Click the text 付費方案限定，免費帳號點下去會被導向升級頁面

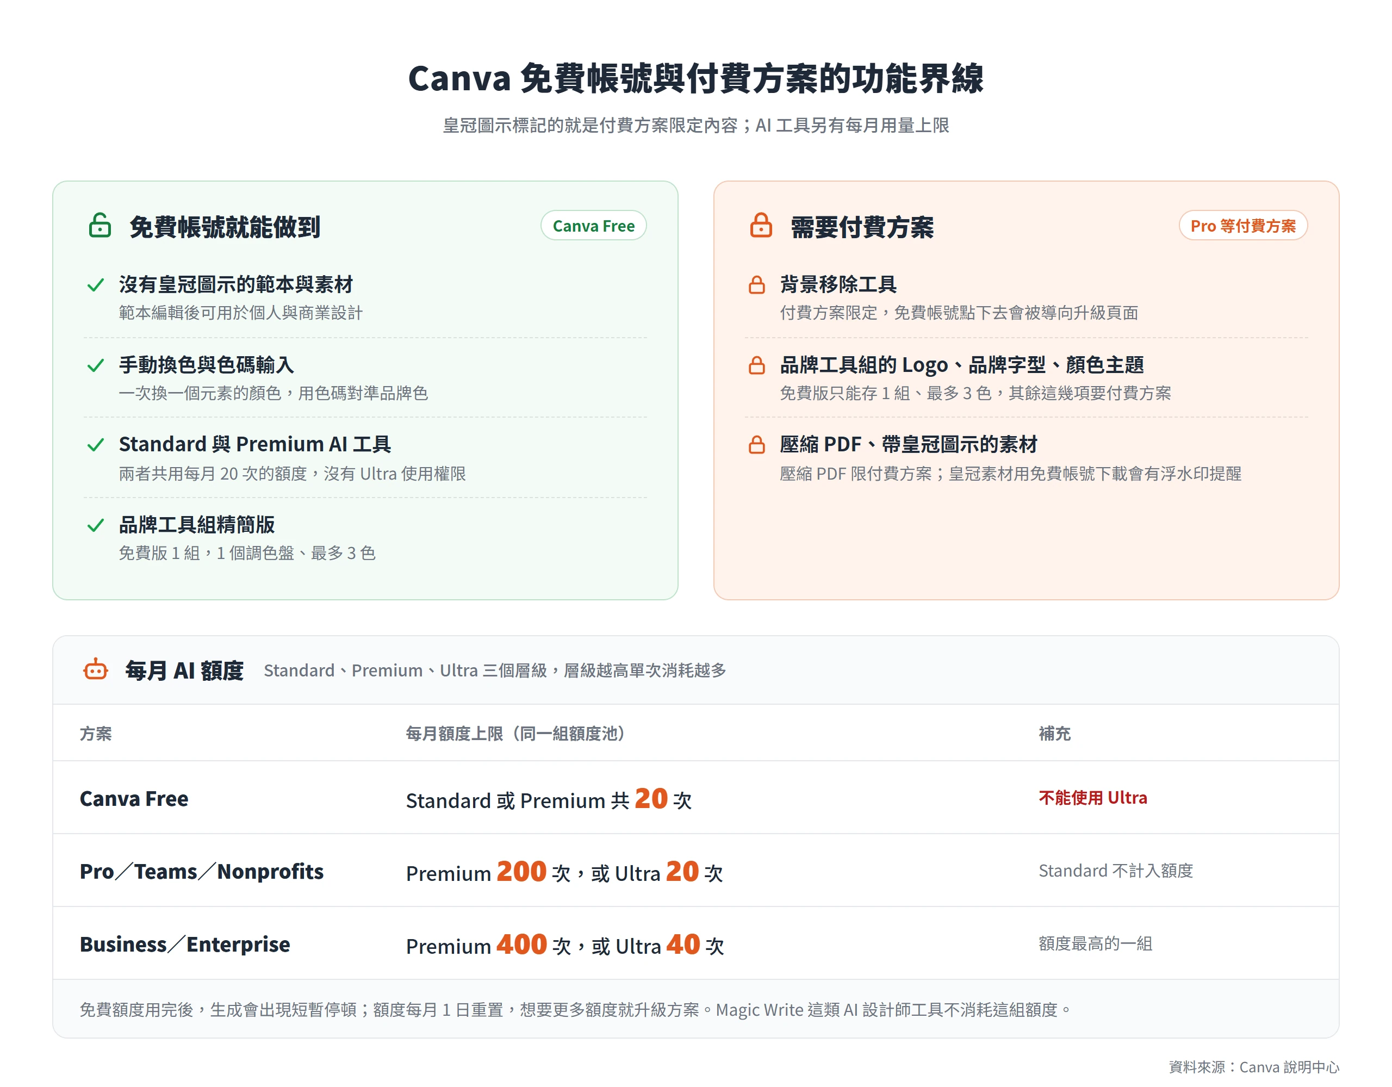pos(959,312)
